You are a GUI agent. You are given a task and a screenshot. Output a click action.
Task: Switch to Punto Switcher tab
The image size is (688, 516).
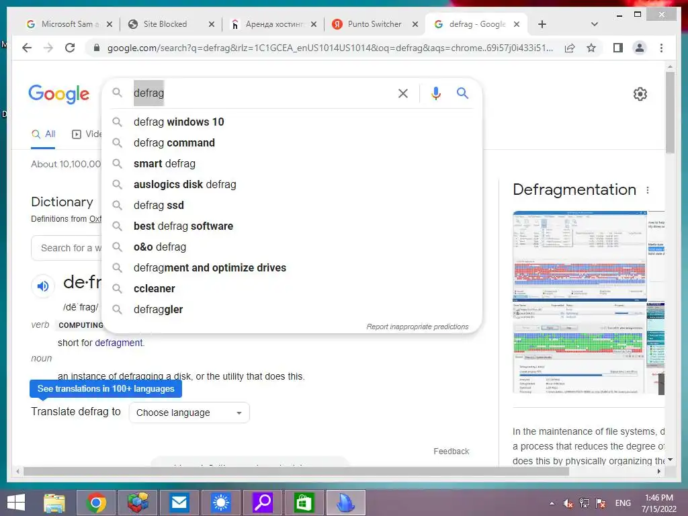[374, 24]
